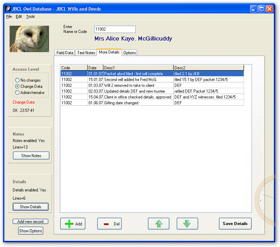Click the owl photo thumbnail
The width and height of the screenshot is (280, 247).
tap(29, 38)
